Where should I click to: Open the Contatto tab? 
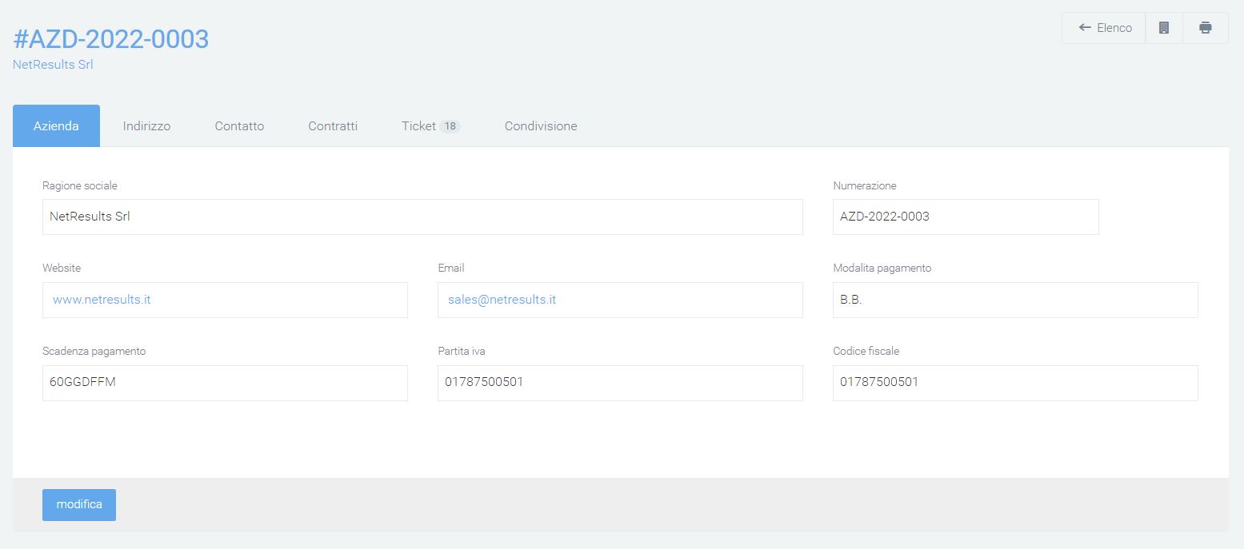pyautogui.click(x=239, y=125)
